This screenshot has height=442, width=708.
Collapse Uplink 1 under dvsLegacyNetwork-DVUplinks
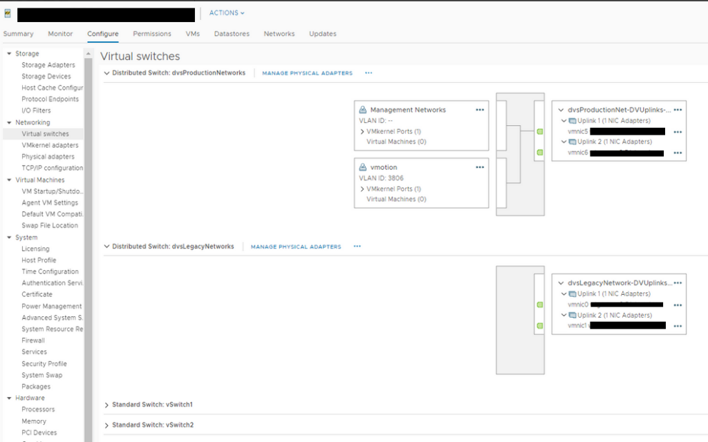pos(563,294)
